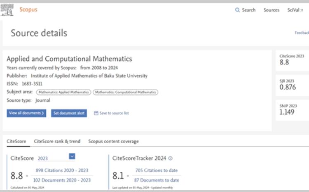Click Source details heading

pyautogui.click(x=39, y=33)
